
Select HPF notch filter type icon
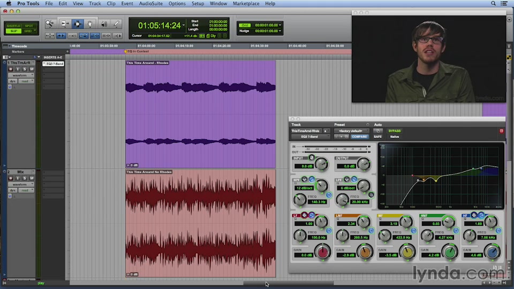coord(304,180)
